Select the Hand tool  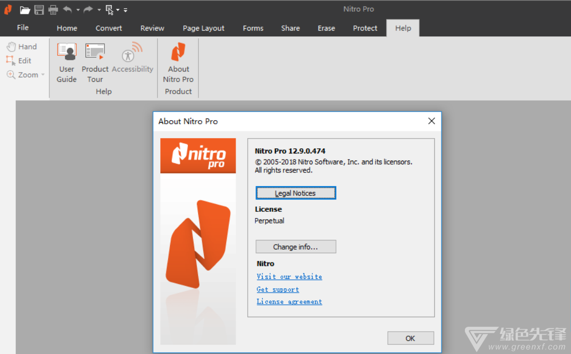click(x=22, y=47)
